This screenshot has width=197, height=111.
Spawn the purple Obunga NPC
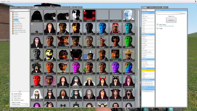115,68
